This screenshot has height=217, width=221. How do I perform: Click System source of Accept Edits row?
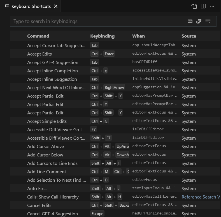click(189, 54)
